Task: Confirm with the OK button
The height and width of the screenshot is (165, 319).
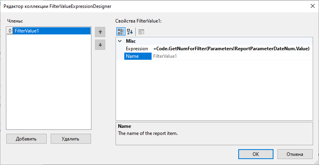Action: pyautogui.click(x=256, y=154)
